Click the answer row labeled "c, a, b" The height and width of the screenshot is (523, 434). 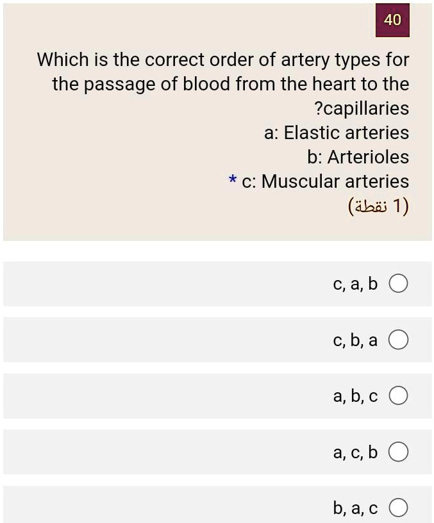pos(218,283)
